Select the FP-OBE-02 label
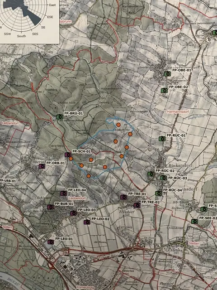The image size is (217, 290). (x=179, y=87)
